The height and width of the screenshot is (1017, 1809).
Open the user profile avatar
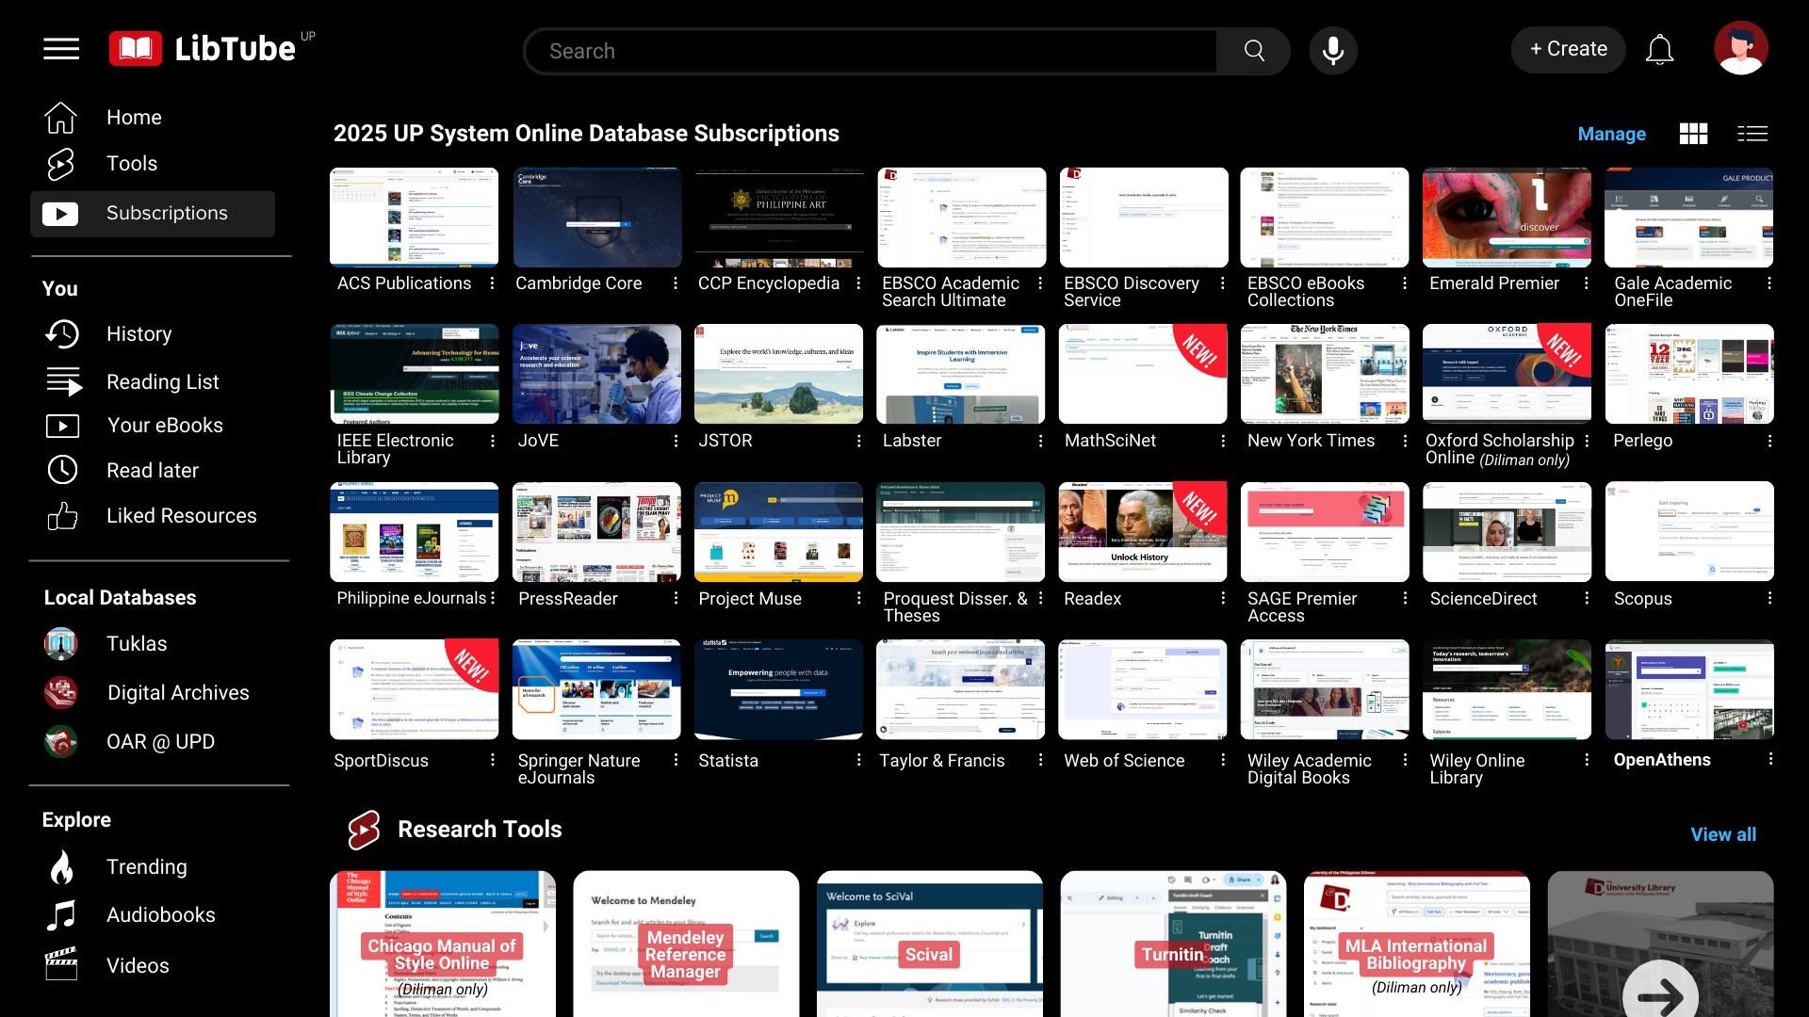tap(1740, 48)
